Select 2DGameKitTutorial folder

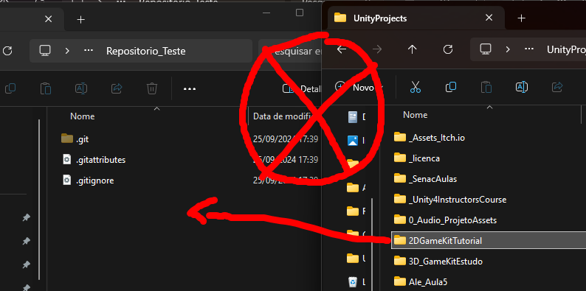tap(489, 241)
